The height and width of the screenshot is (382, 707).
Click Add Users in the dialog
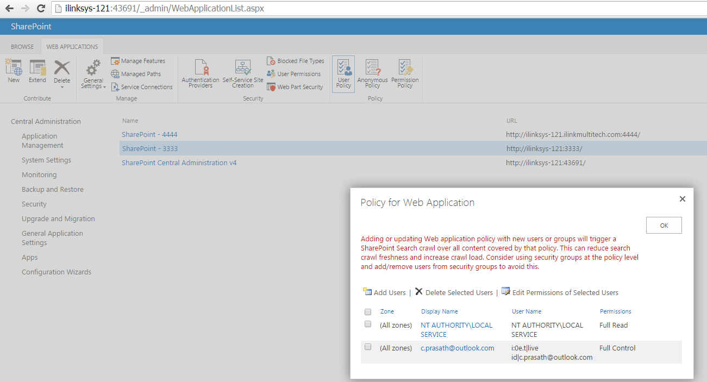pyautogui.click(x=390, y=292)
